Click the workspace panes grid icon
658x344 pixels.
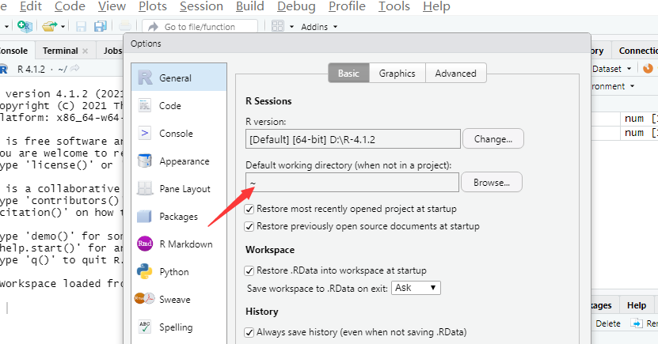(278, 26)
